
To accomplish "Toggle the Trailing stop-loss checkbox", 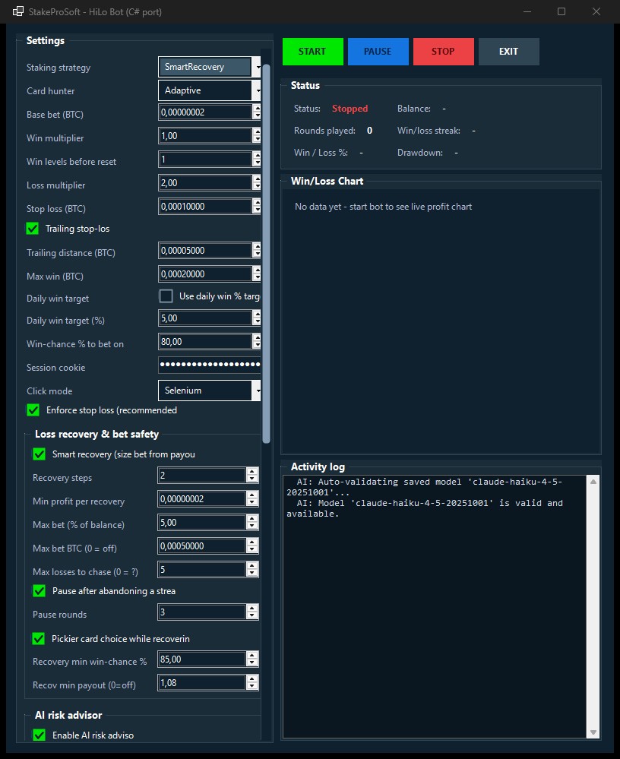I will point(33,229).
